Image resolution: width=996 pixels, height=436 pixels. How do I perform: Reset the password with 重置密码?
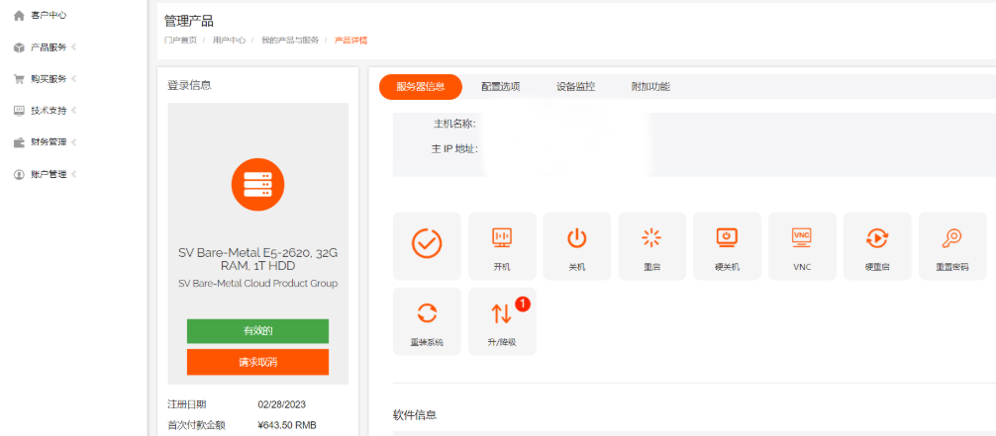[952, 246]
